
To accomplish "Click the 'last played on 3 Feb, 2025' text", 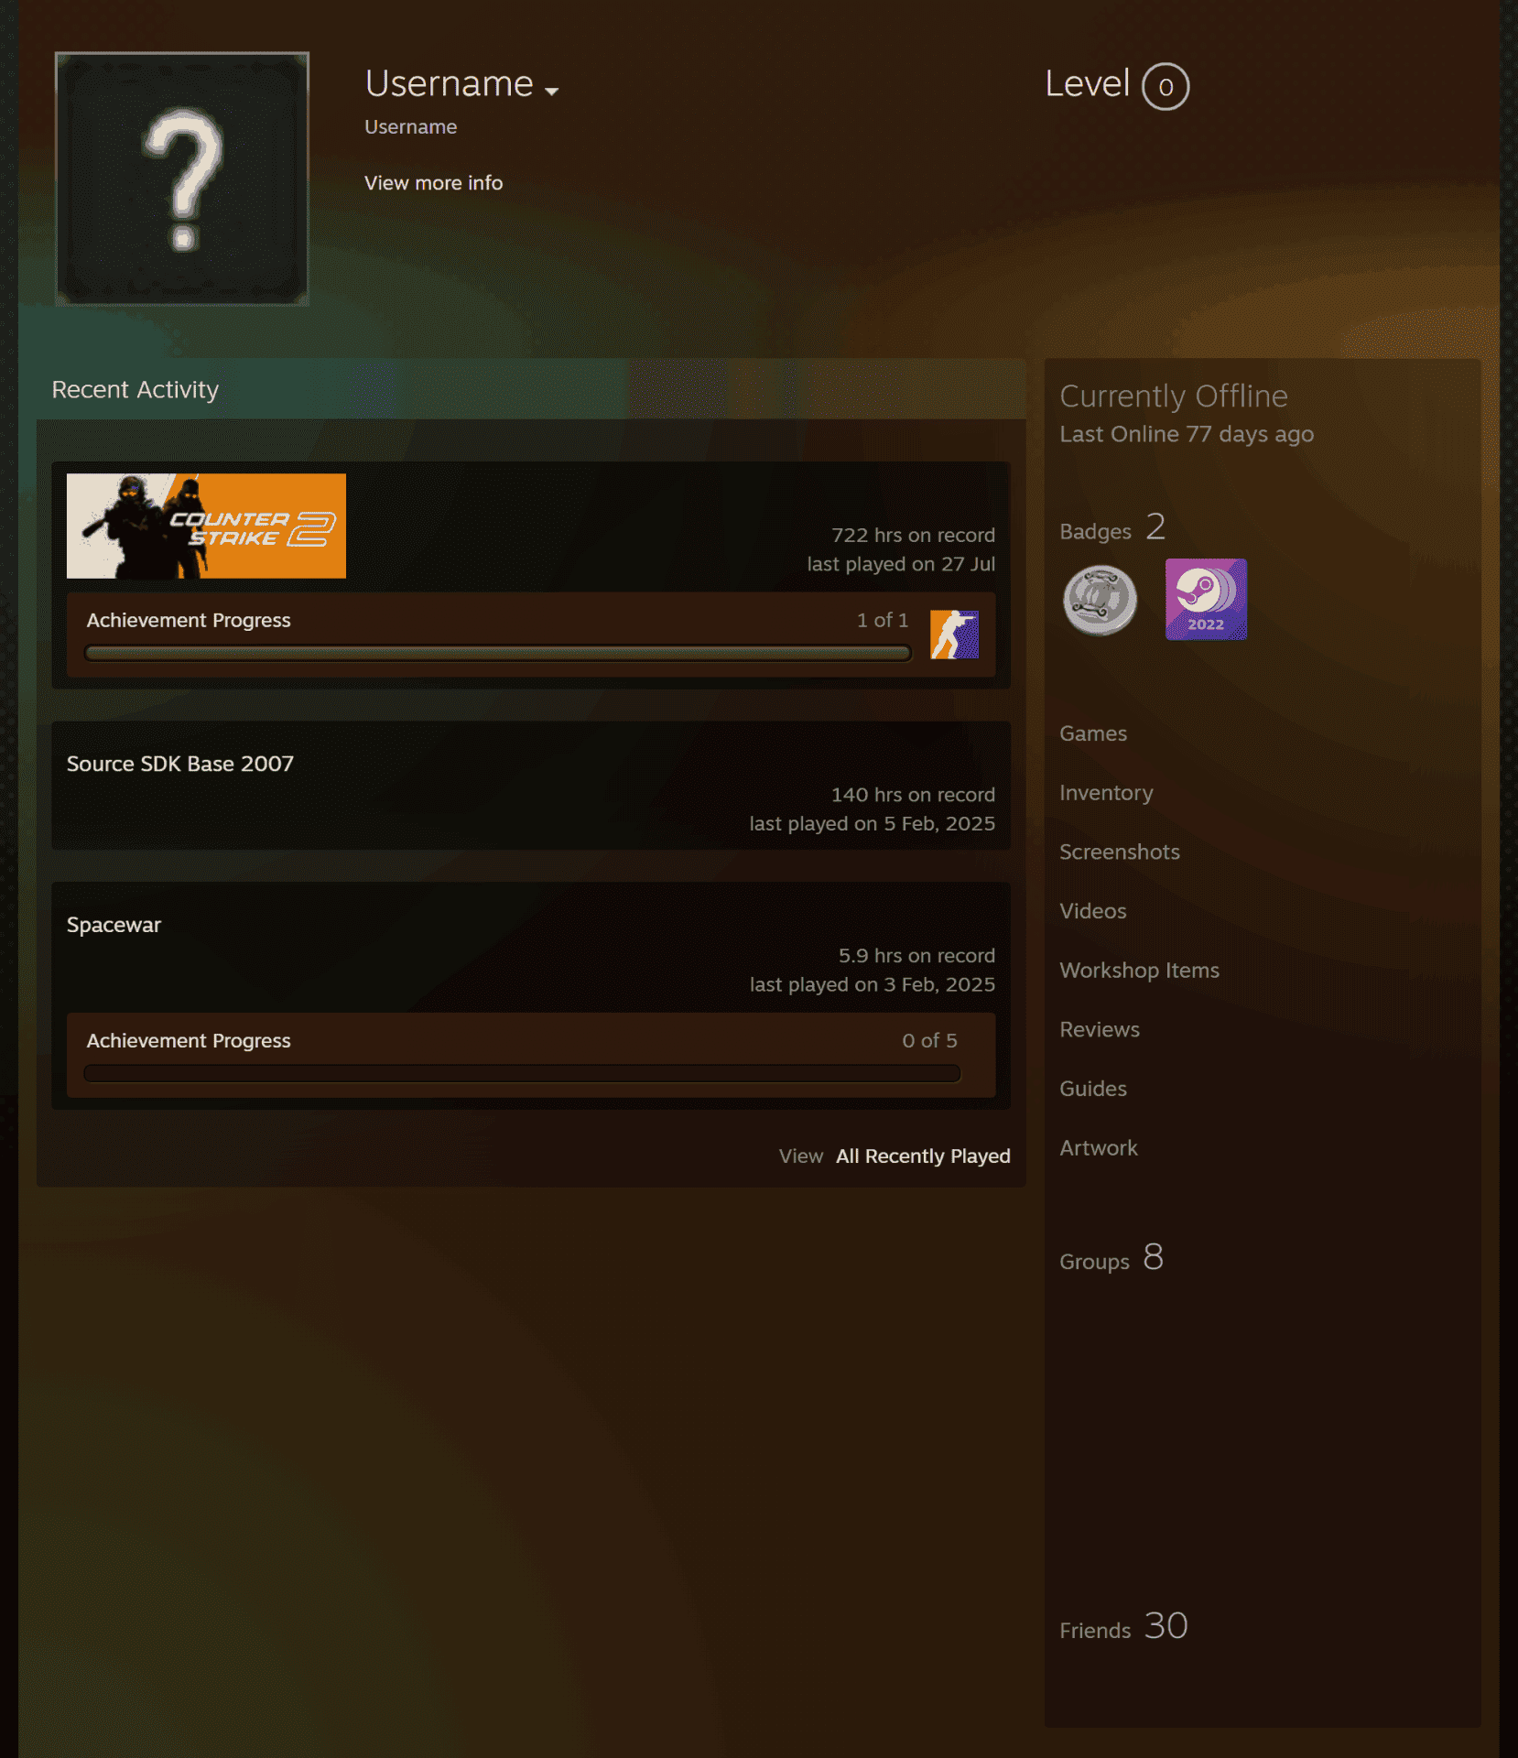I will tap(873, 984).
